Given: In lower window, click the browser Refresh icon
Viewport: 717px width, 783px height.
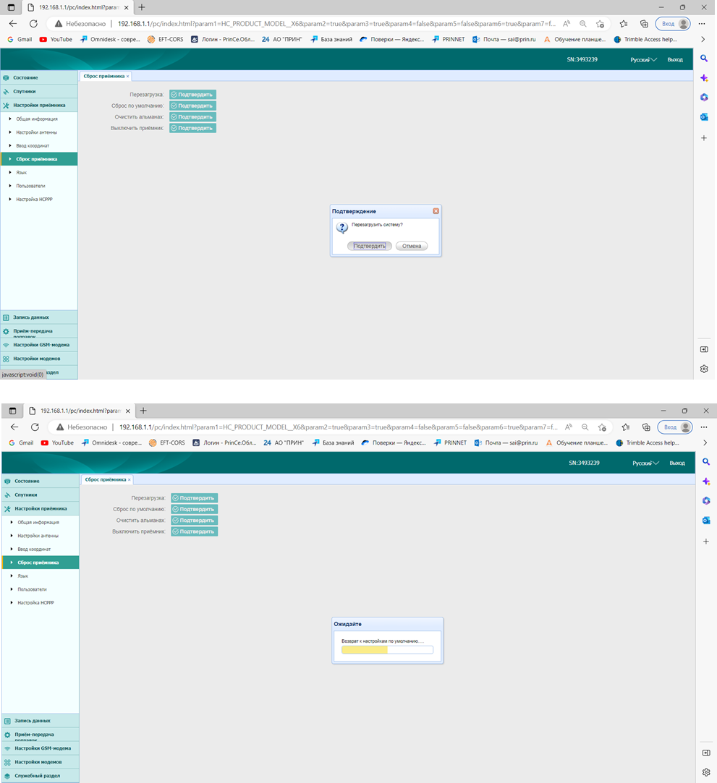Looking at the screenshot, I should tap(35, 427).
